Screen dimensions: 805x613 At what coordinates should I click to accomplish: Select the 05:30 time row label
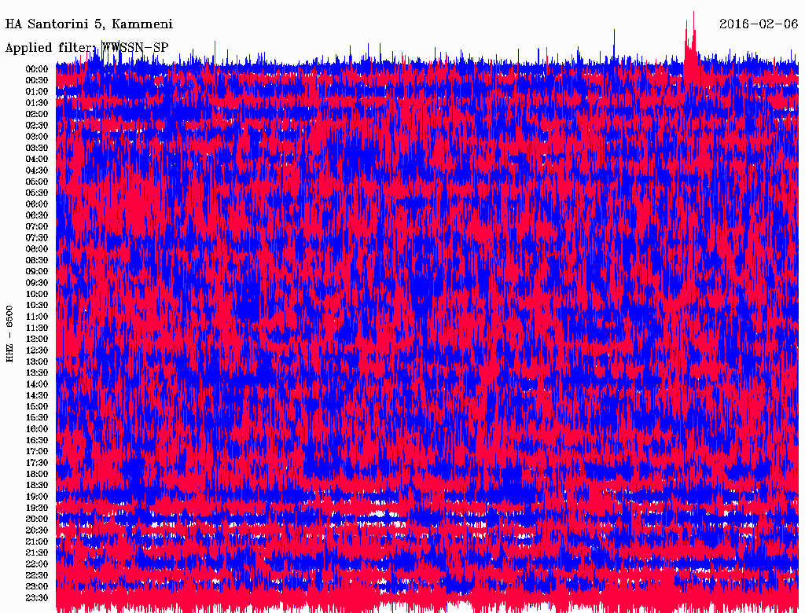36,193
